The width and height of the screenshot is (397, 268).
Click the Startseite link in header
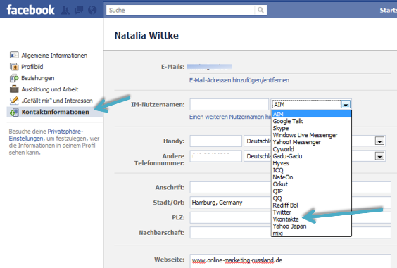pyautogui.click(x=388, y=10)
